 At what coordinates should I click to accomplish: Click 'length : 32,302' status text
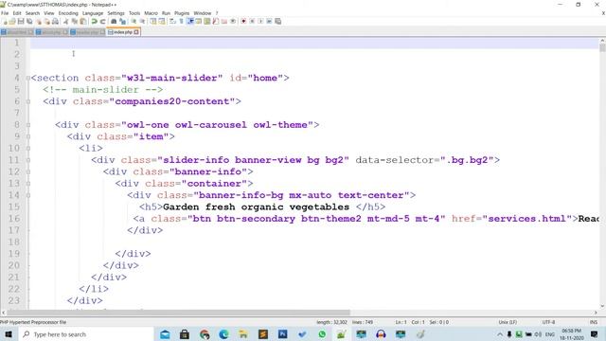(331, 322)
